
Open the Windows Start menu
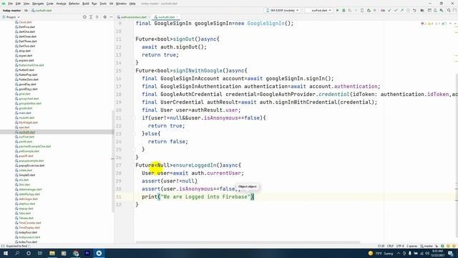(x=6, y=253)
